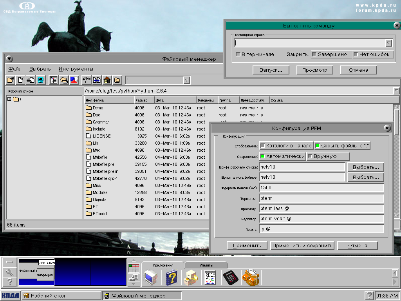Click the 'Задержка поиска' field with 1500
The image size is (401, 301).
[321, 188]
